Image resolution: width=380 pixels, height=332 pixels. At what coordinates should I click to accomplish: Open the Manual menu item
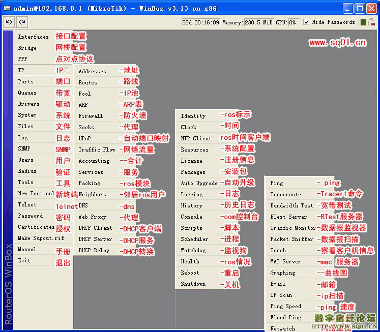click(x=43, y=249)
